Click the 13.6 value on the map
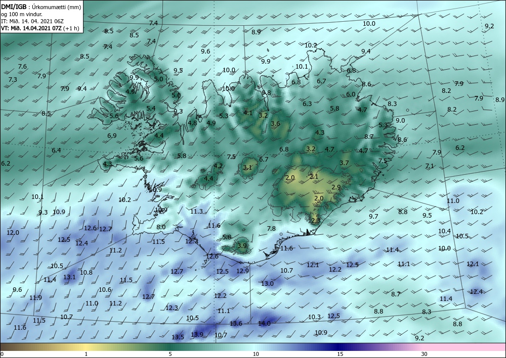 (236, 323)
